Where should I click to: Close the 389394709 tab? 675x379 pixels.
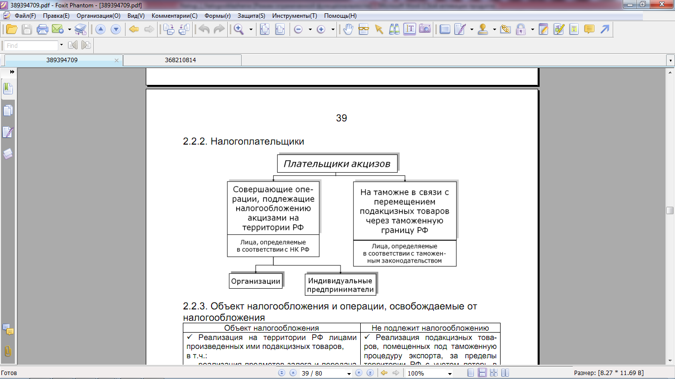(x=117, y=60)
